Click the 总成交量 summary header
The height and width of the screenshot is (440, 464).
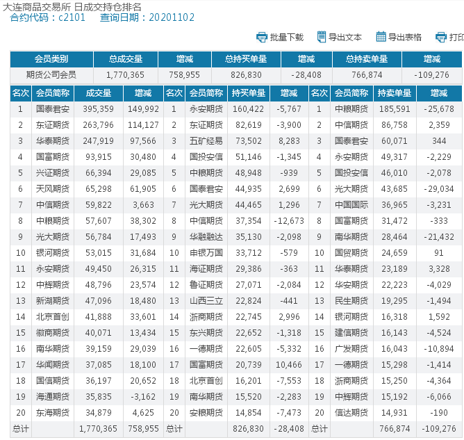point(126,60)
